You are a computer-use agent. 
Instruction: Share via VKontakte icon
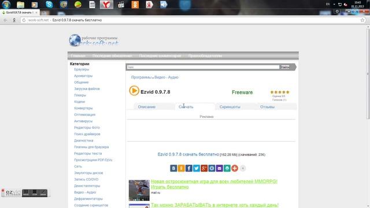(x=173, y=168)
